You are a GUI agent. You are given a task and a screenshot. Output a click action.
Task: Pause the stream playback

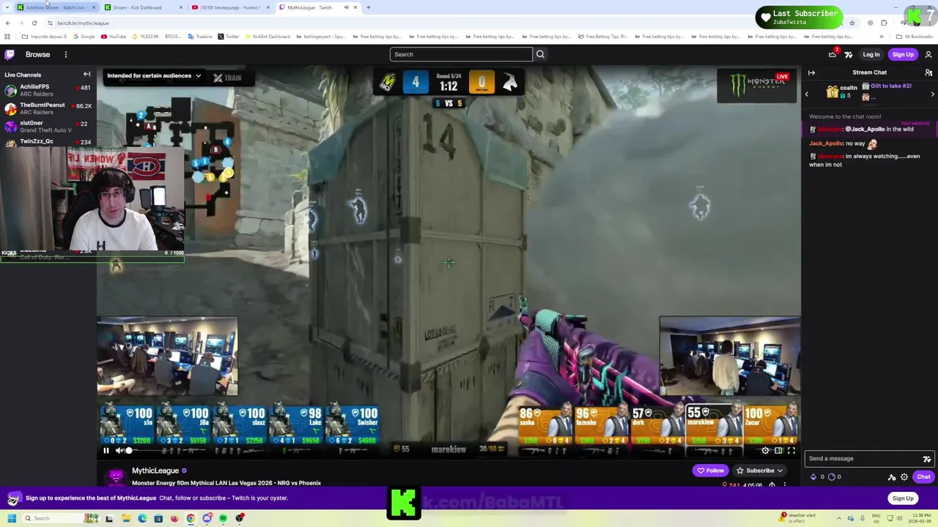[106, 450]
